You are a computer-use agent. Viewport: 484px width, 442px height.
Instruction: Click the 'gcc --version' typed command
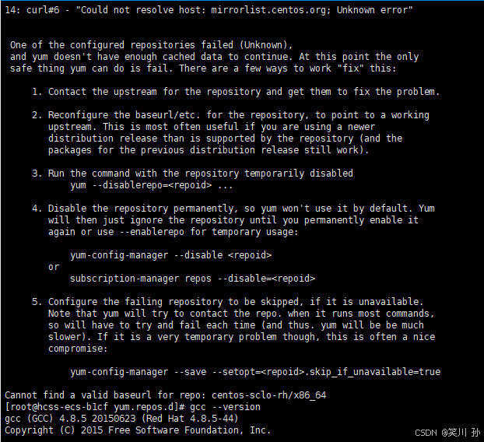tap(225, 407)
